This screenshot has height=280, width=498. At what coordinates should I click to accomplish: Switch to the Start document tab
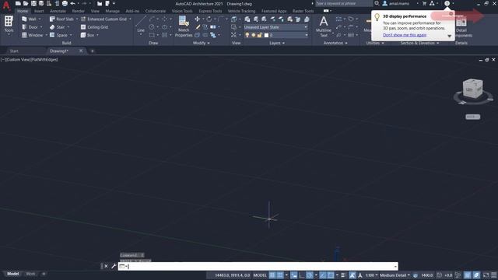point(14,51)
